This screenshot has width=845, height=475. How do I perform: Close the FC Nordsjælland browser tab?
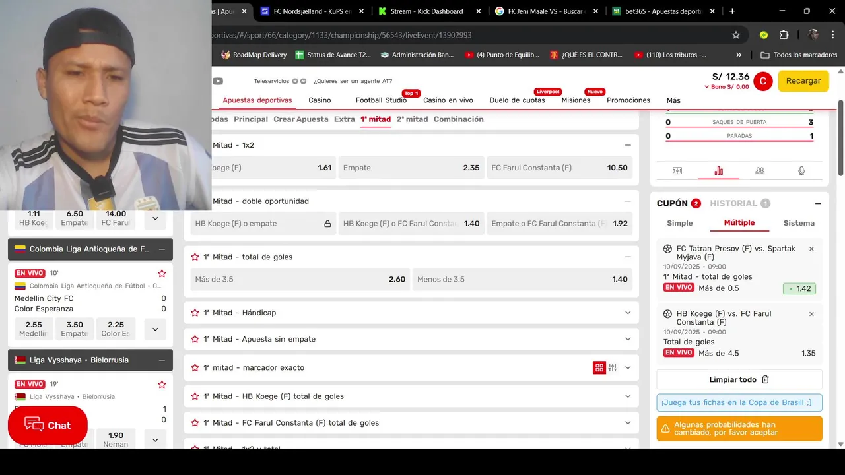(361, 11)
